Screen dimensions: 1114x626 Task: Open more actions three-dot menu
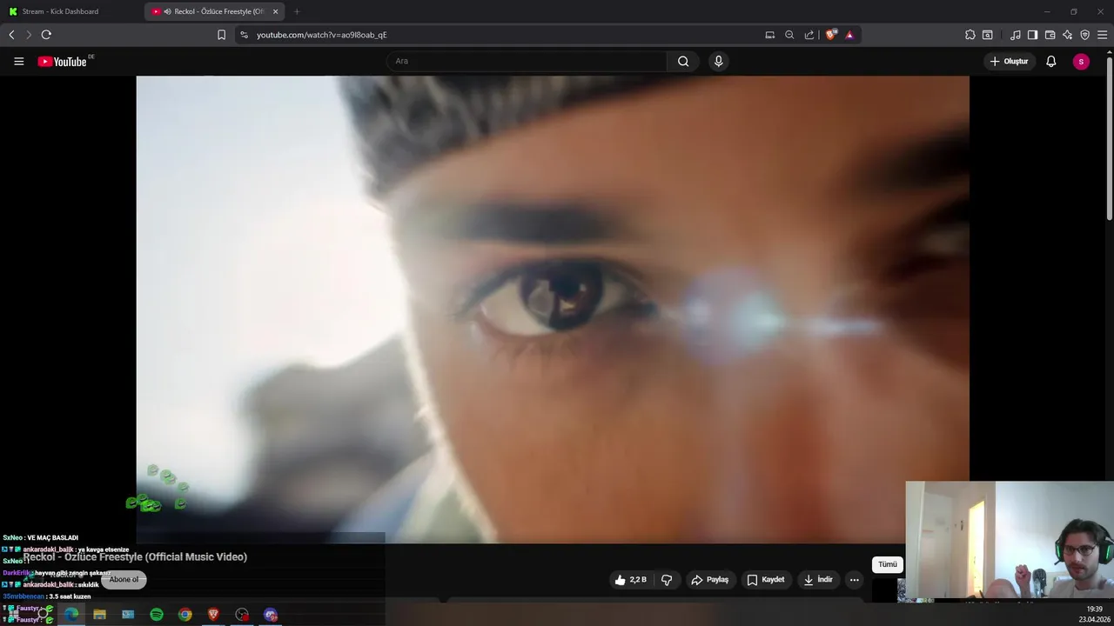[854, 580]
